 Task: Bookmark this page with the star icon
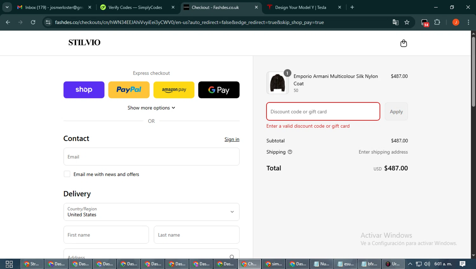click(x=407, y=22)
